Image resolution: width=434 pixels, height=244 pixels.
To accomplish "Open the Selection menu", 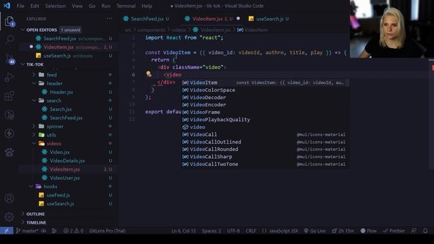I will pyautogui.click(x=56, y=6).
